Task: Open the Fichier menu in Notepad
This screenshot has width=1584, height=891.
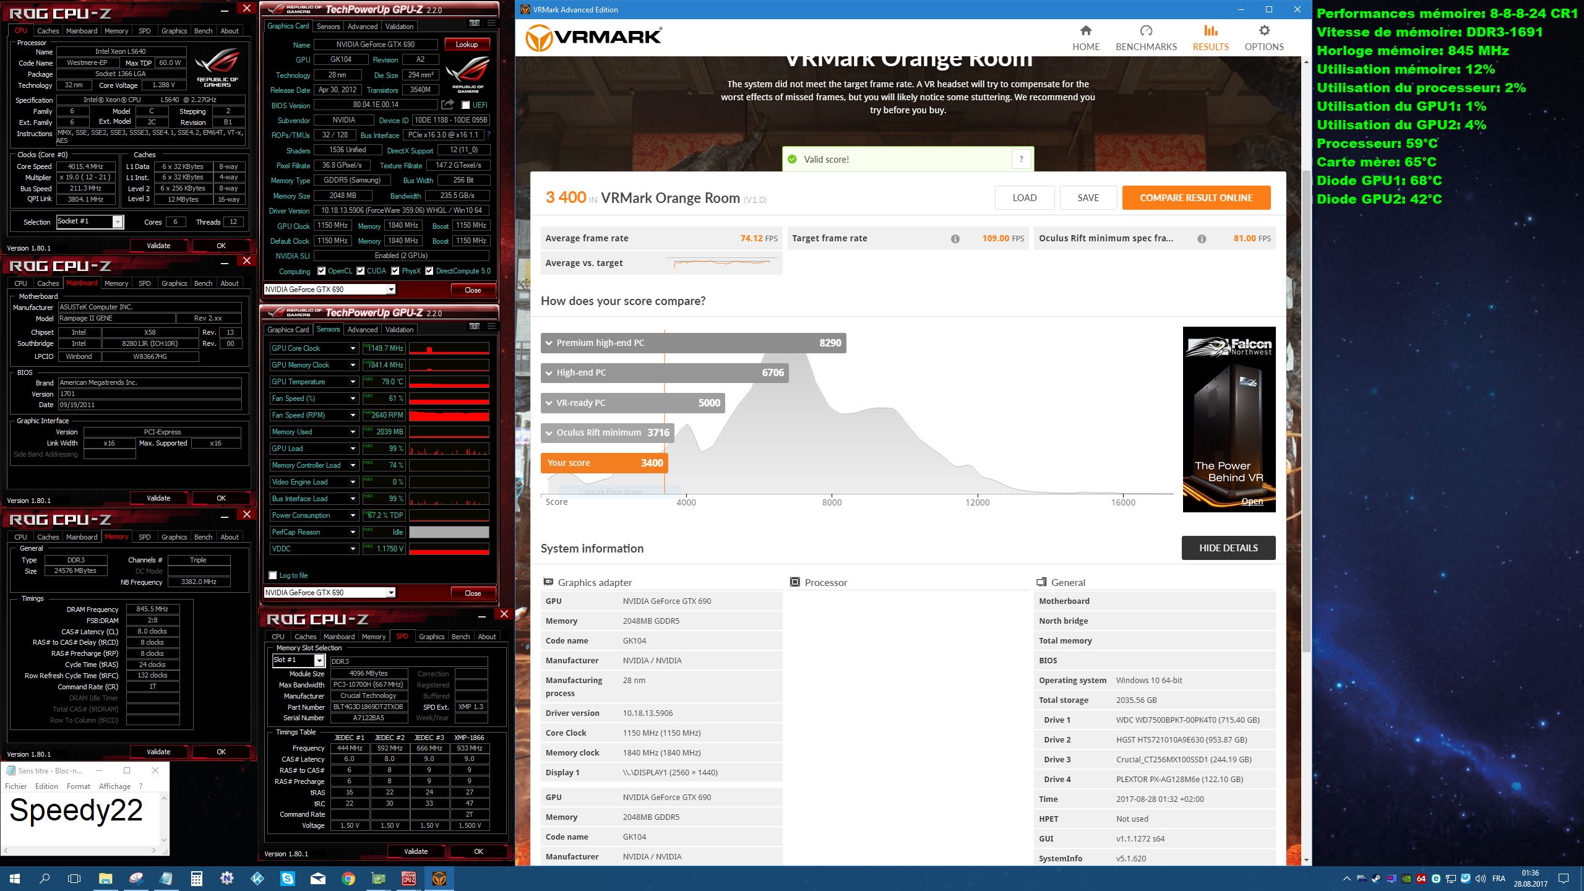Action: 15,786
